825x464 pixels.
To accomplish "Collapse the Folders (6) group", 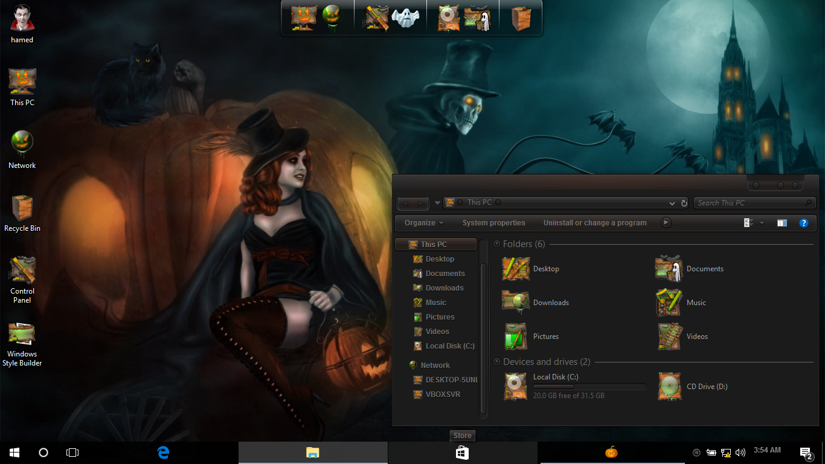I will tap(497, 244).
